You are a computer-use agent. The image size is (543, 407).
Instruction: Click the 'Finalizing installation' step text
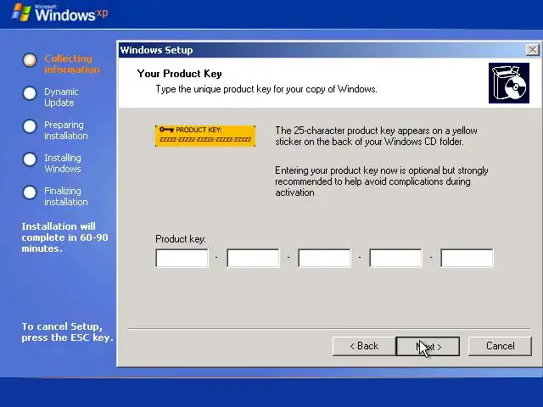click(x=66, y=196)
